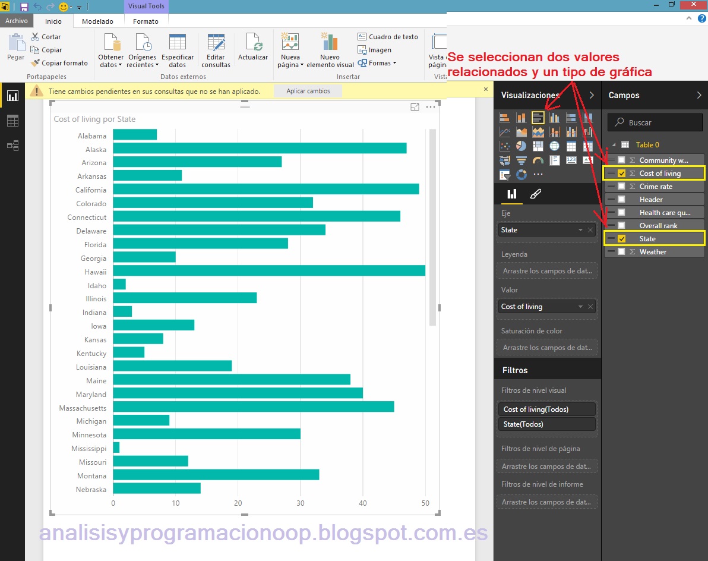The height and width of the screenshot is (561, 708).
Task: Click Editar consultas to open Query Editor
Action: coord(216,51)
